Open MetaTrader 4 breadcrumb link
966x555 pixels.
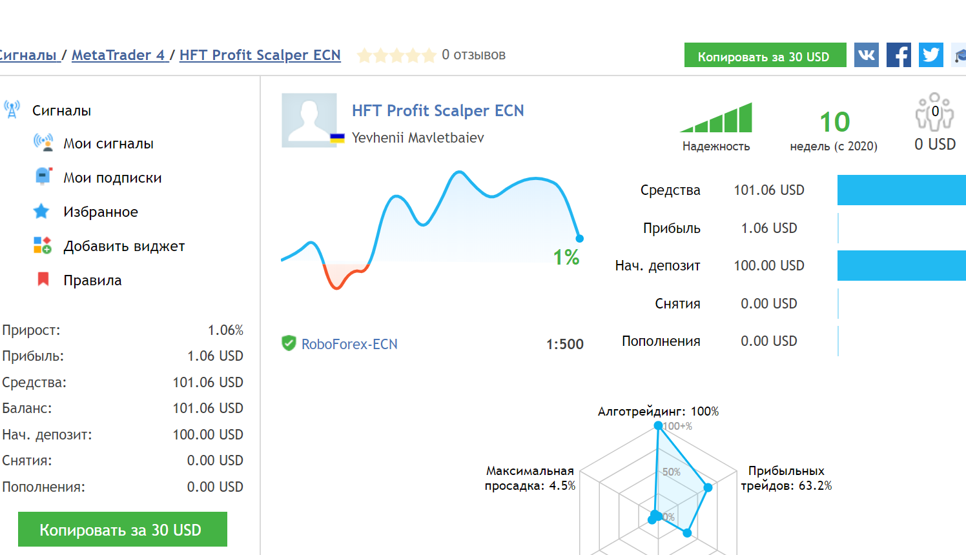pos(118,55)
